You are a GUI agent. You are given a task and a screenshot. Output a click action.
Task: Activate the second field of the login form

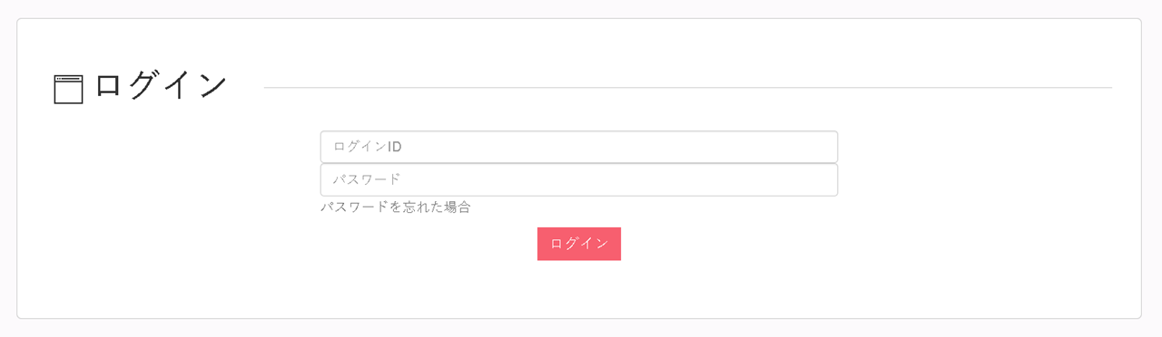[579, 179]
